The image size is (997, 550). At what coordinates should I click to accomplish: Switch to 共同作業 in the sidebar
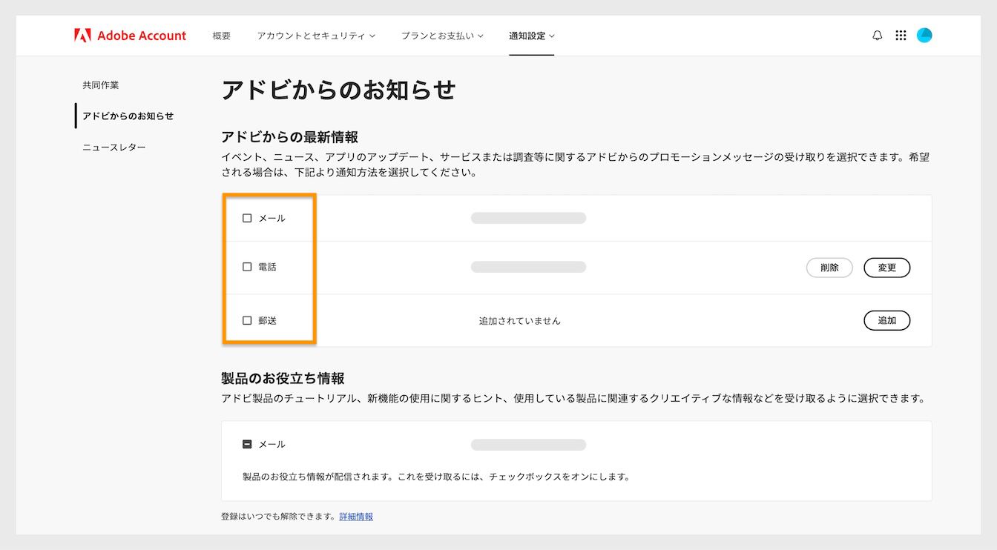click(102, 85)
